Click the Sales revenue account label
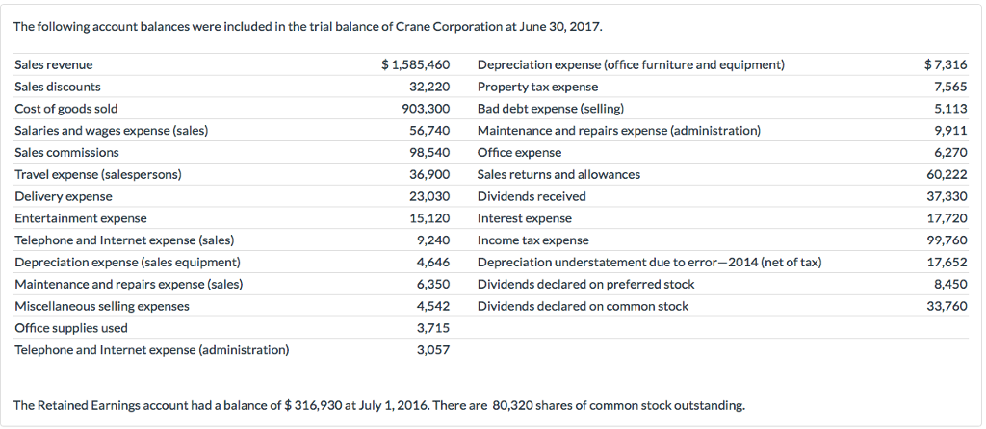Screen dimensions: 986x429 click(x=54, y=65)
